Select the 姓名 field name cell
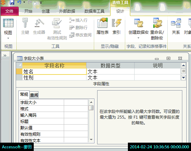The image size is (191, 151). tap(54, 71)
